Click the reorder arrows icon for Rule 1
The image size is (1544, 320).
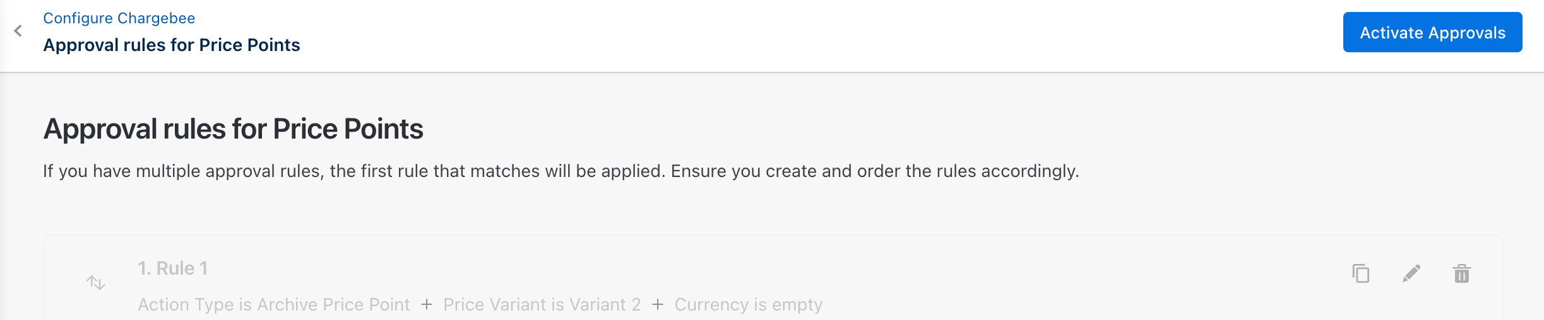[x=96, y=282]
